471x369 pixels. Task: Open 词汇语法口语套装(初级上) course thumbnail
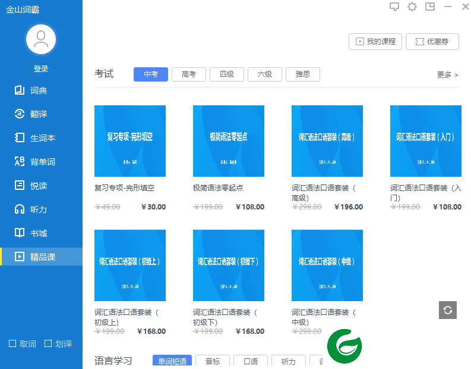pos(130,265)
